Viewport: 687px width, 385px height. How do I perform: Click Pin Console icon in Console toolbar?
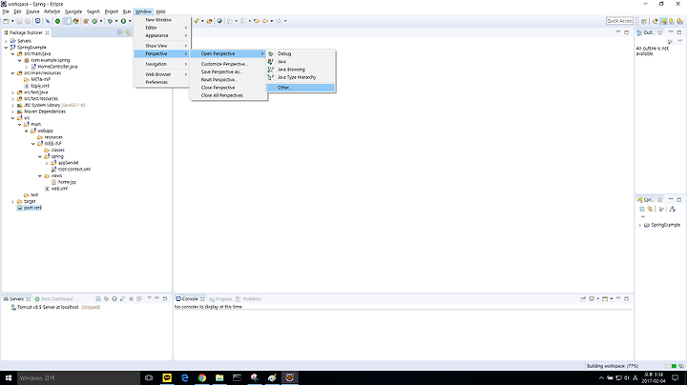pyautogui.click(x=583, y=299)
